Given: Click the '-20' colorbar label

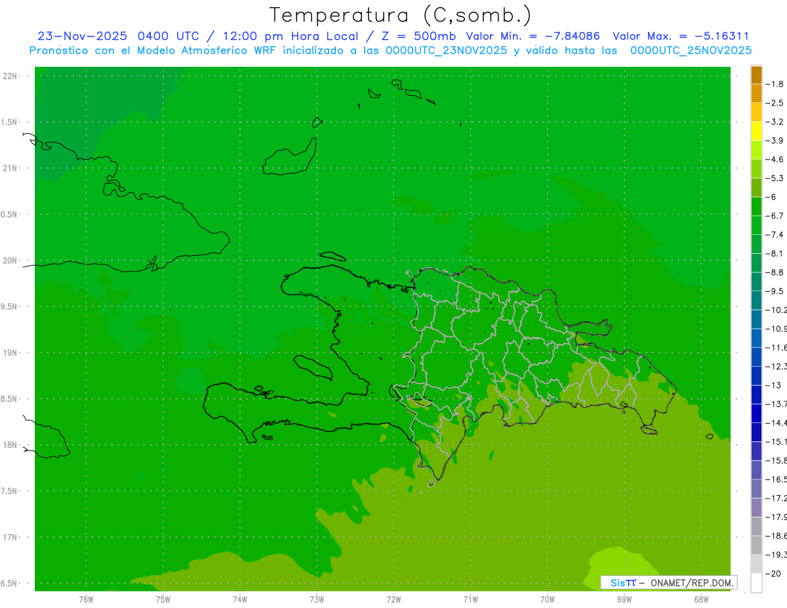Looking at the screenshot, I should [773, 574].
